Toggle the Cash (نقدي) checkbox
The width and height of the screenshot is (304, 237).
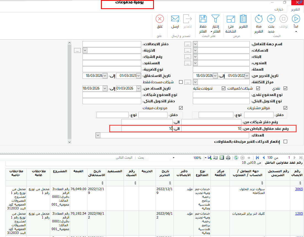tap(286, 88)
